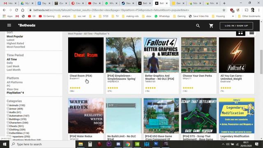Open the Windows Start menu
263x148 pixels.
coord(5,144)
